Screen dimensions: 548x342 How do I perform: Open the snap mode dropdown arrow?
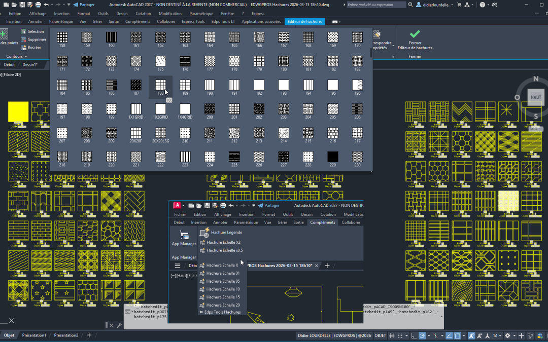click(x=406, y=336)
